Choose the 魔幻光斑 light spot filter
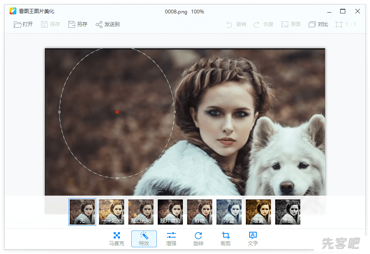 141,212
